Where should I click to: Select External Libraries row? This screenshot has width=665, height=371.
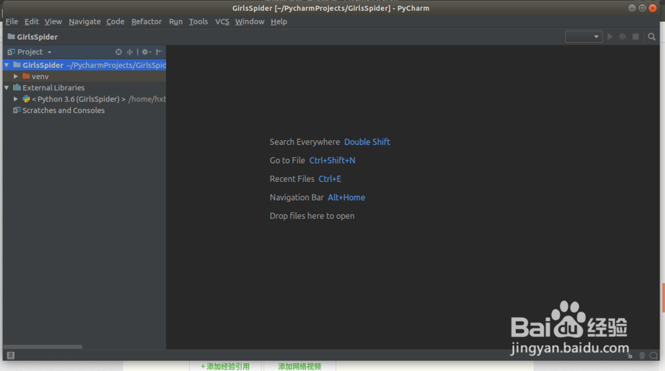pyautogui.click(x=84, y=88)
